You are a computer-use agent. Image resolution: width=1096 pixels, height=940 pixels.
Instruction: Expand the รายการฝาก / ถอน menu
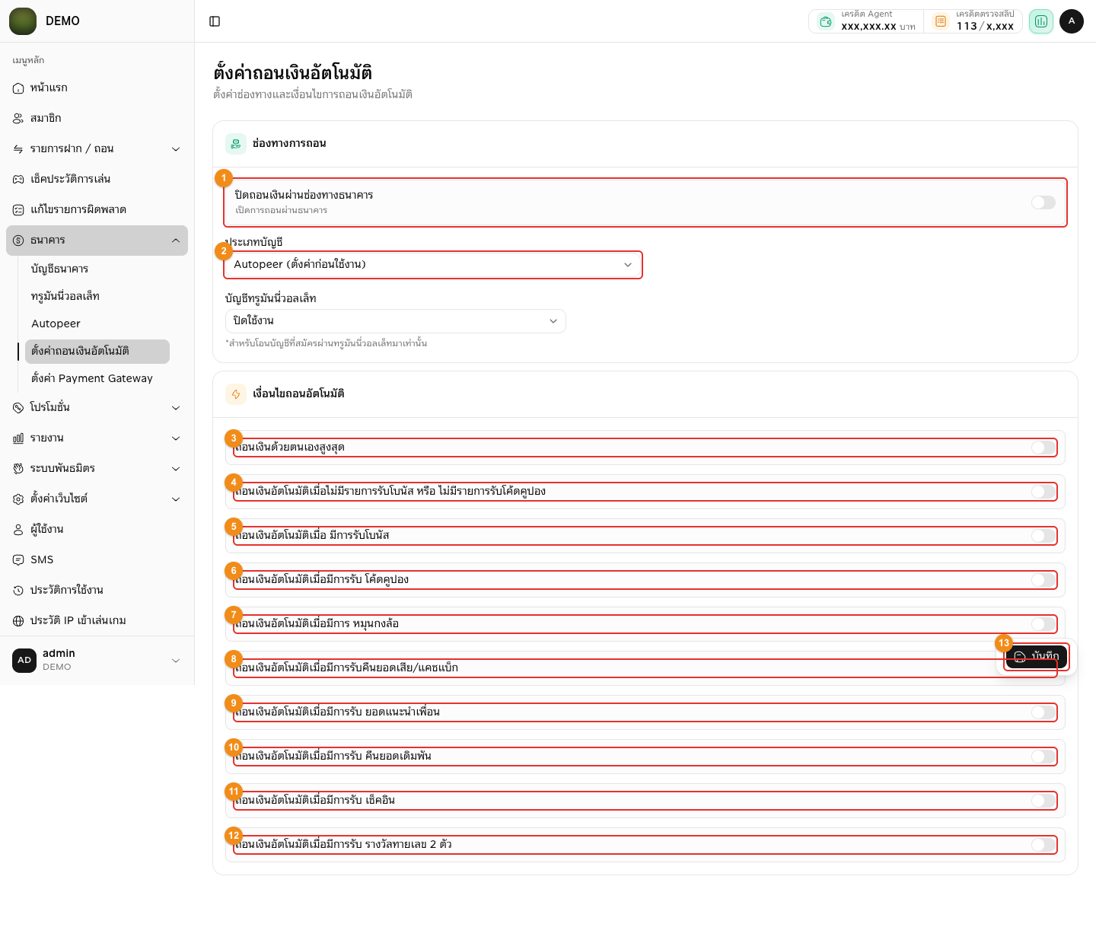97,149
